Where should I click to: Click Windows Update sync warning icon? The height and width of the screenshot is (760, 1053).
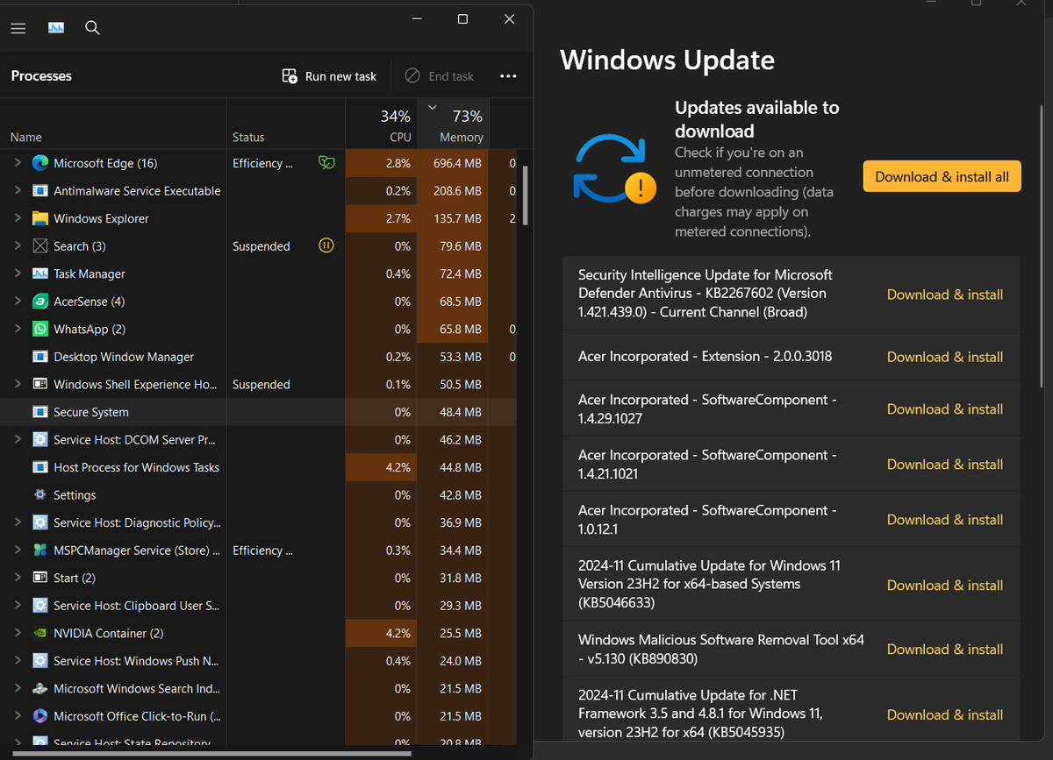pyautogui.click(x=613, y=170)
